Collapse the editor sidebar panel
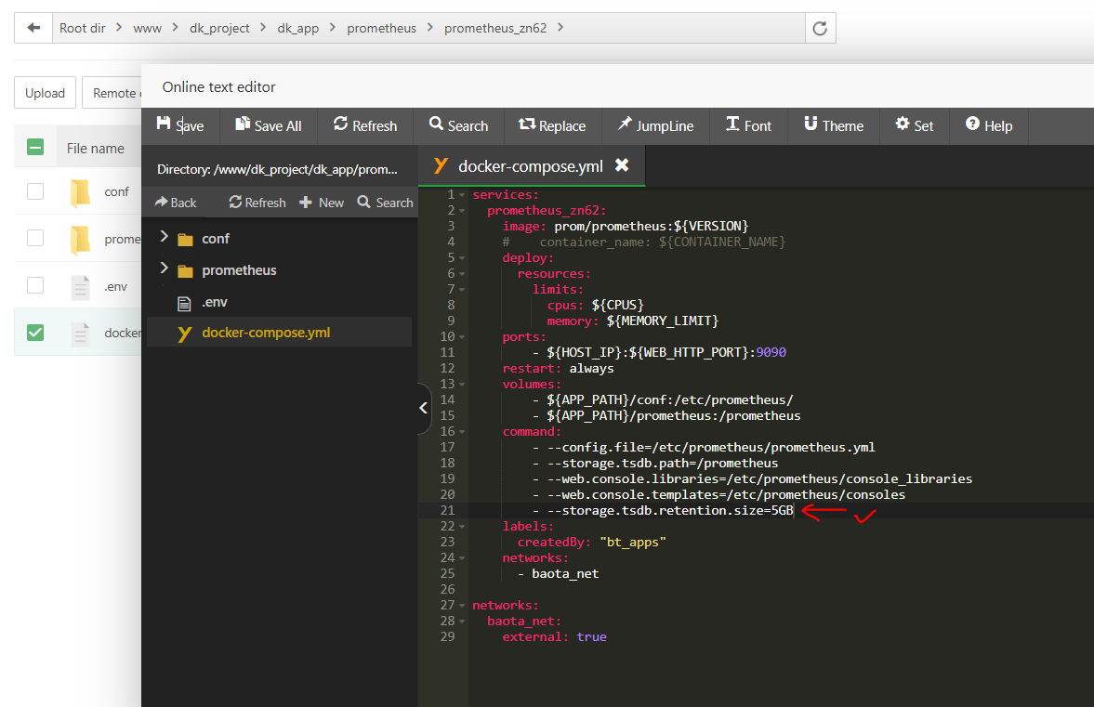 pyautogui.click(x=424, y=408)
